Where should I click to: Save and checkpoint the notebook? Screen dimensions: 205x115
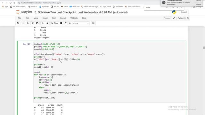coord(18,23)
